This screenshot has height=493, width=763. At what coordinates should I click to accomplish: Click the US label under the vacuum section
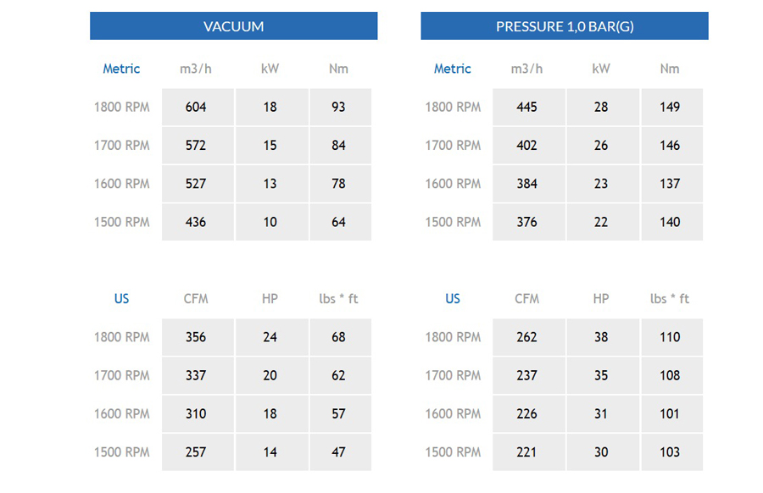(121, 298)
